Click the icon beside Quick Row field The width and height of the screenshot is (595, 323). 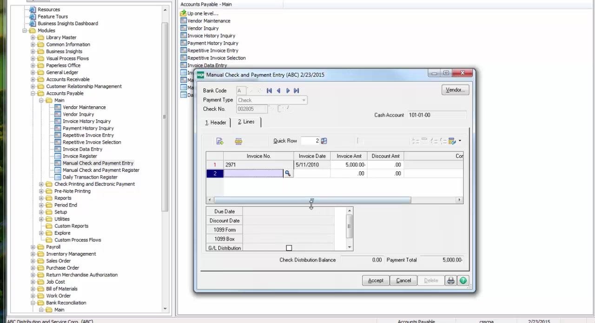(x=324, y=141)
